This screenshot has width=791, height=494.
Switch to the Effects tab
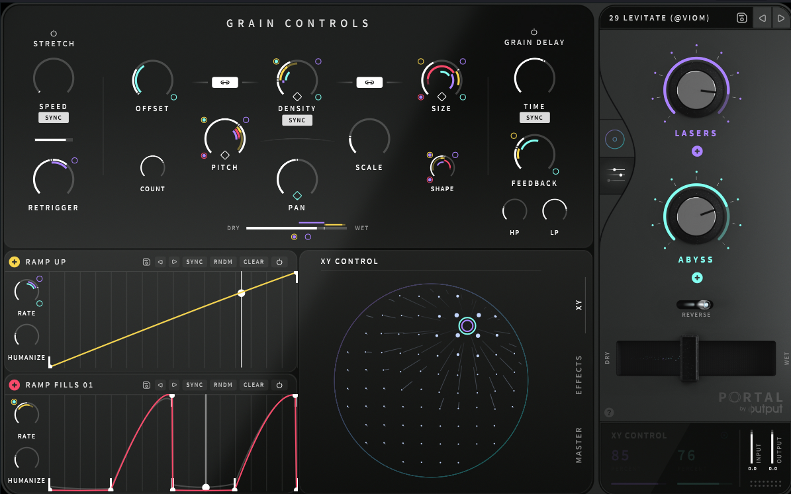(579, 375)
